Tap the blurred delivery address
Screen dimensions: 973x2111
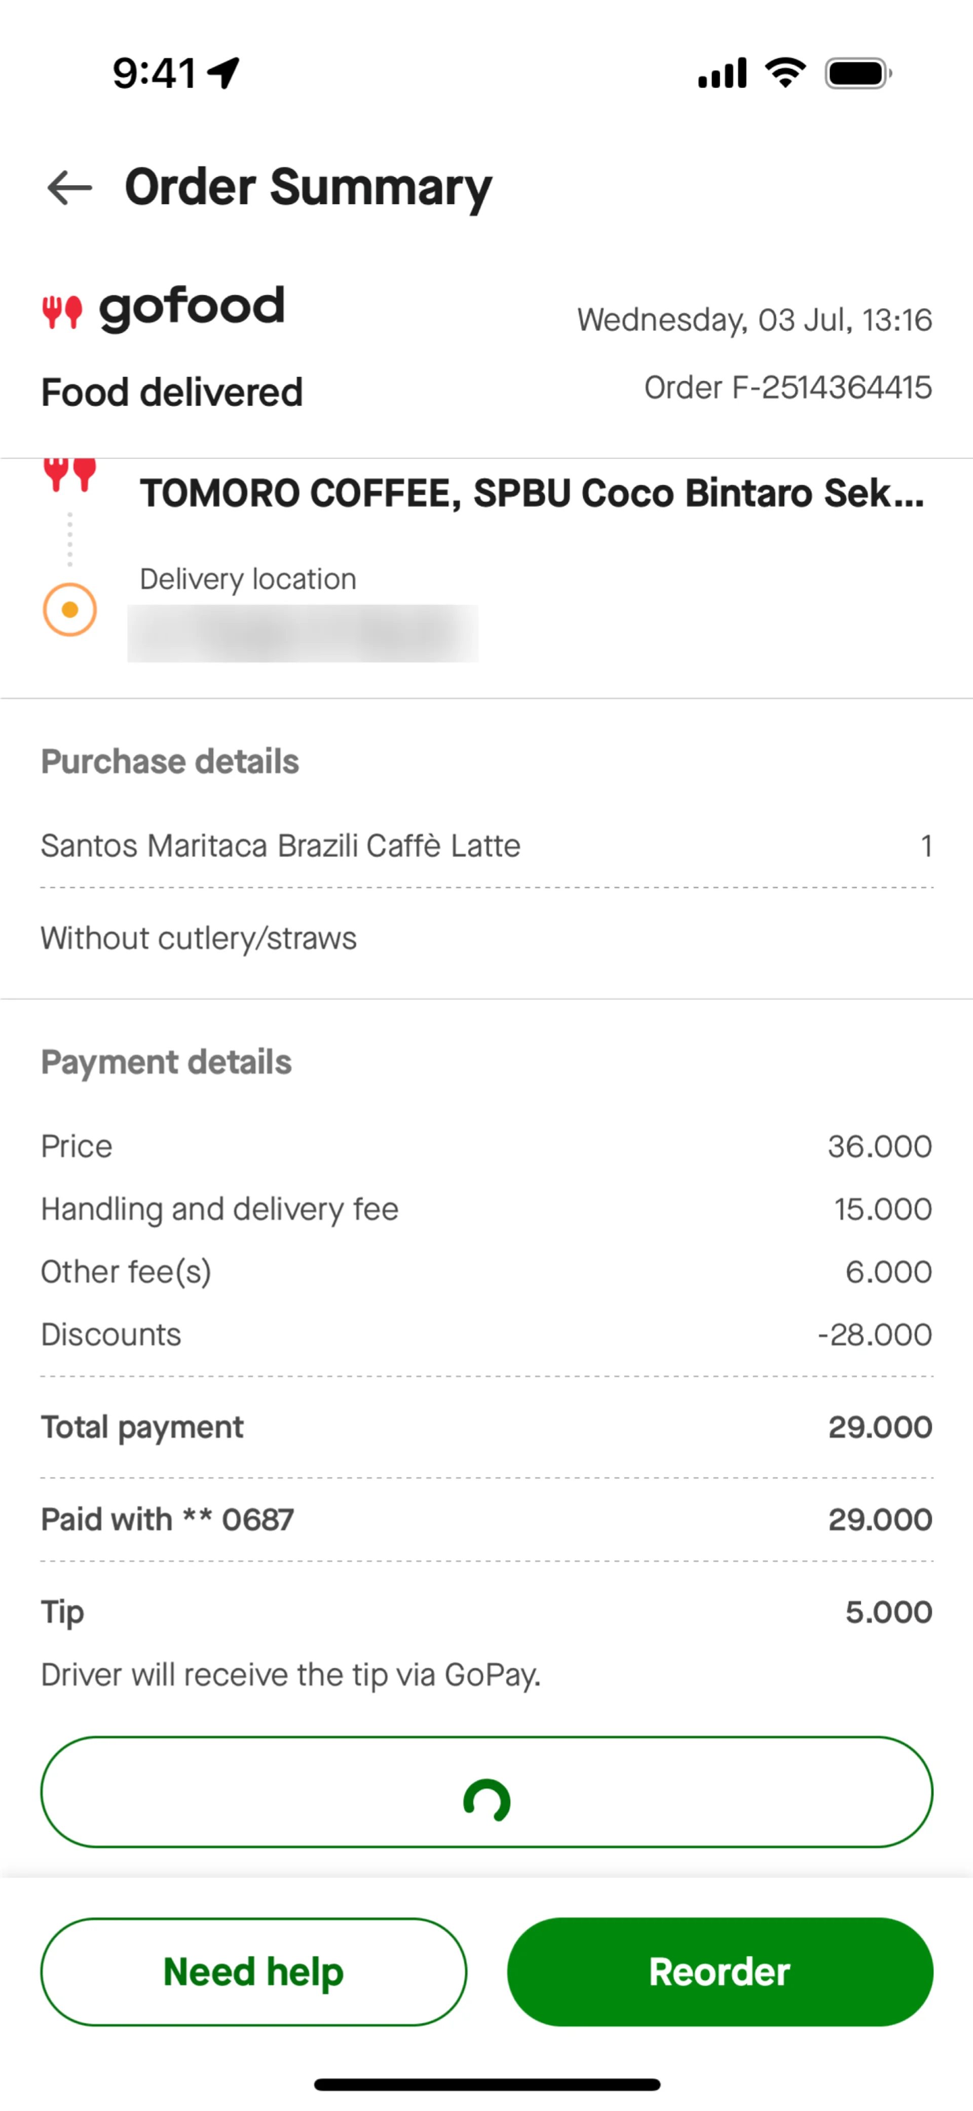[303, 634]
